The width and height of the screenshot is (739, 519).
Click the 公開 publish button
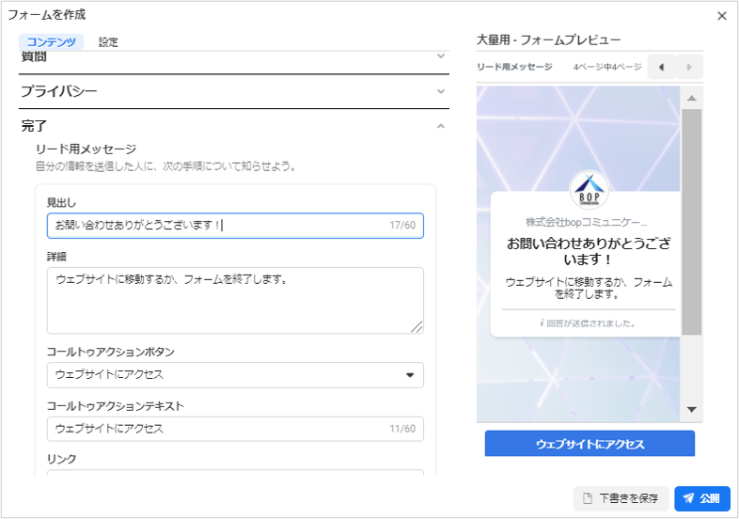pos(701,498)
